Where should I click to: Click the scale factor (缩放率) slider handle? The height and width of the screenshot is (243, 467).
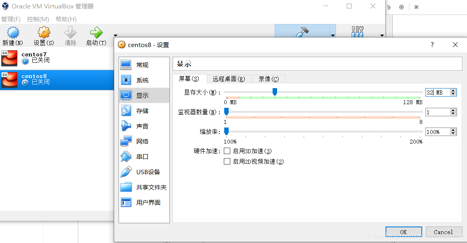[x=226, y=131]
